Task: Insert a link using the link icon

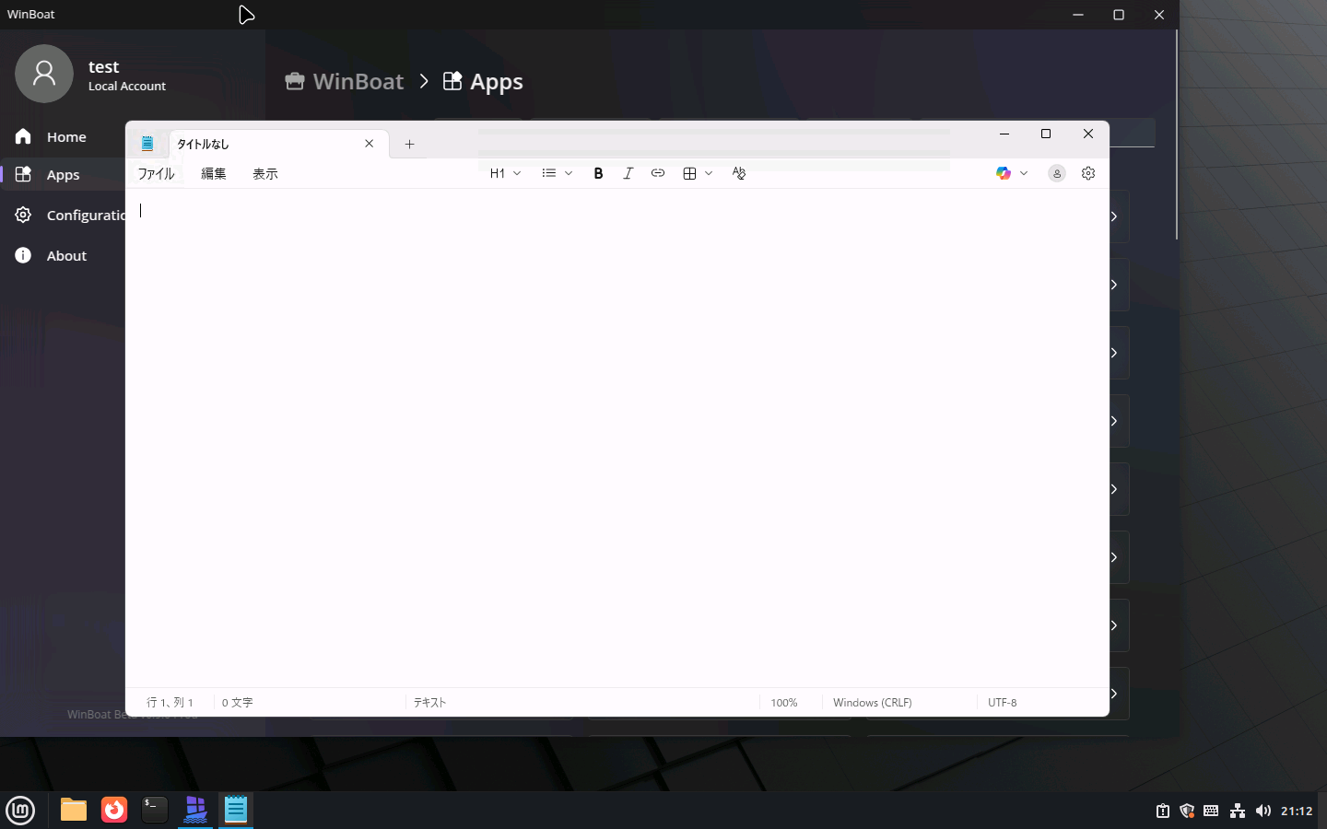Action: [658, 173]
